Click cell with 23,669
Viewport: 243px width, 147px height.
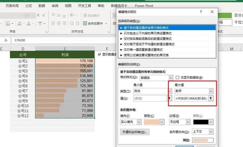65,116
